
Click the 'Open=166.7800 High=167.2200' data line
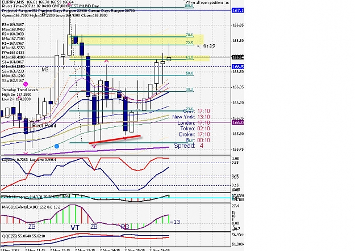[x=55, y=15]
